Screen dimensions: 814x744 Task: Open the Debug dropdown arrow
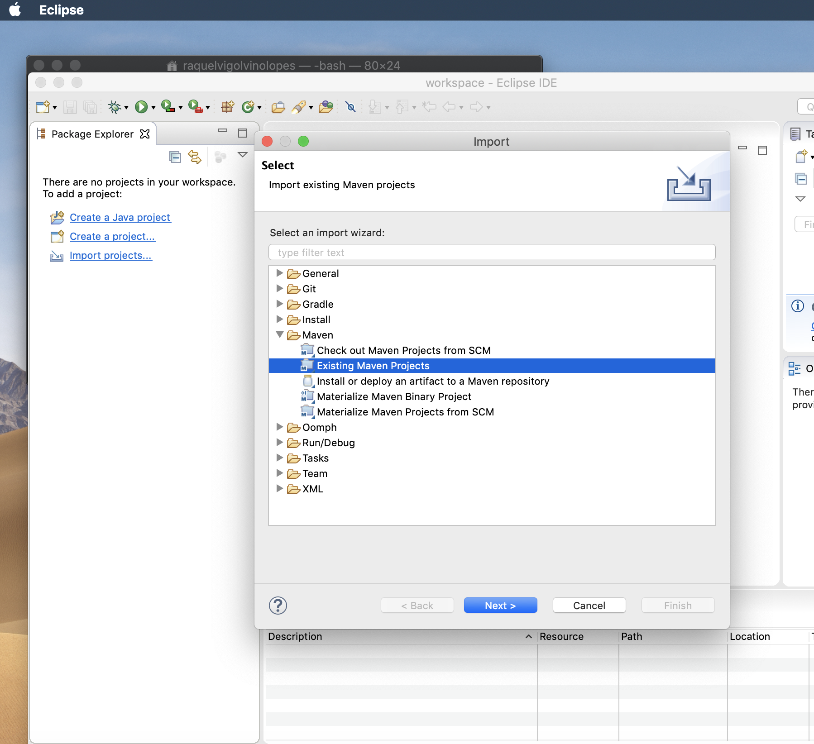point(126,108)
